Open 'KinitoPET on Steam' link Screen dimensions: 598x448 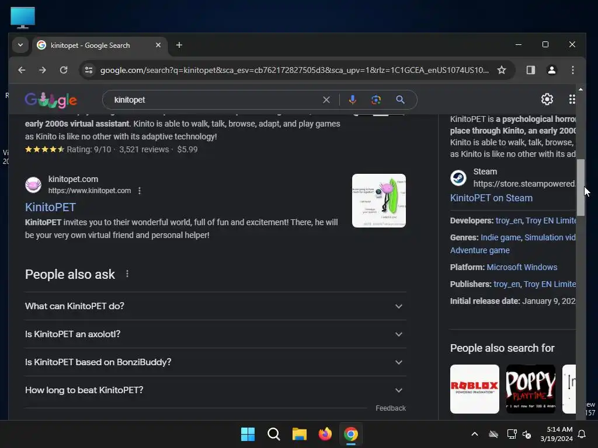click(x=491, y=198)
